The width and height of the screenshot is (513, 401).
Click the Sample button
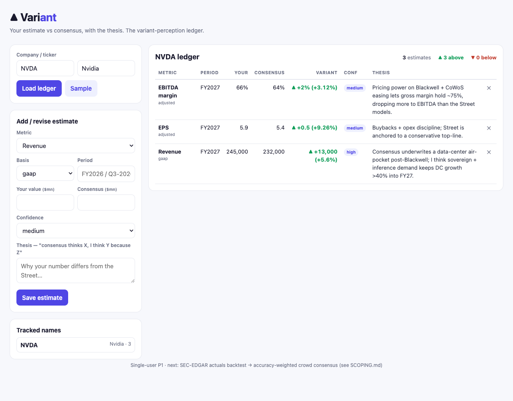click(x=81, y=88)
